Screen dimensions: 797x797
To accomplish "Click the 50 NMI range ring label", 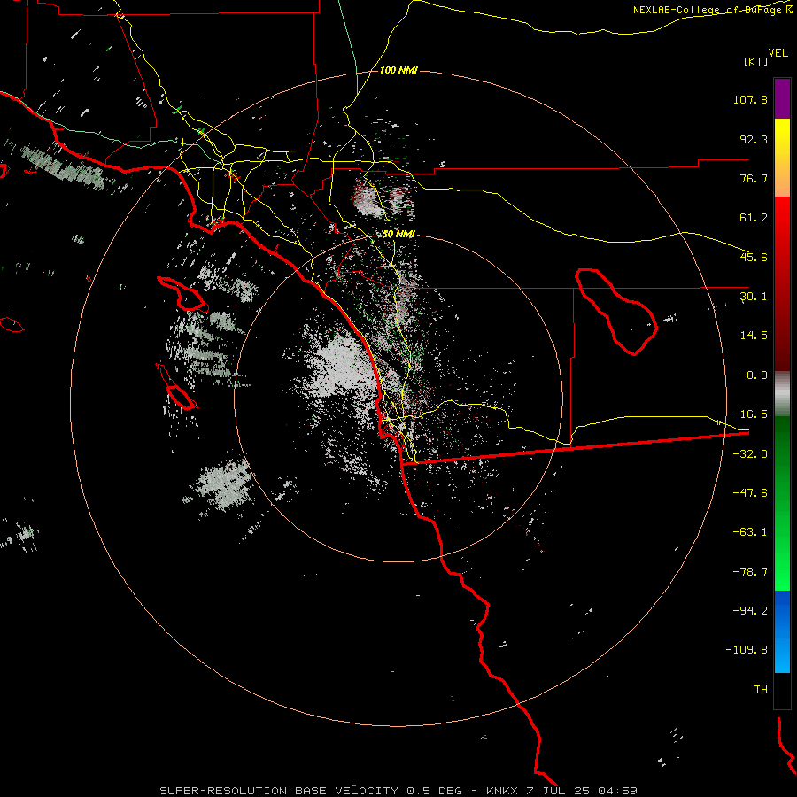I will pos(398,235).
